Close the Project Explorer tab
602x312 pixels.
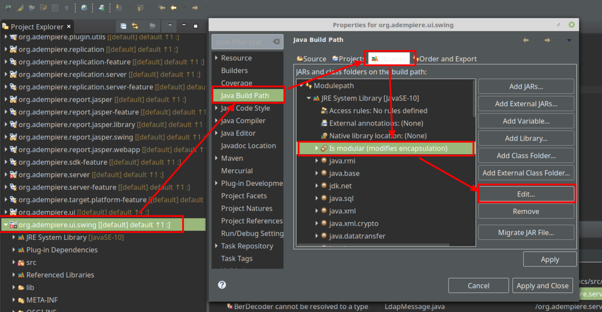tap(69, 27)
